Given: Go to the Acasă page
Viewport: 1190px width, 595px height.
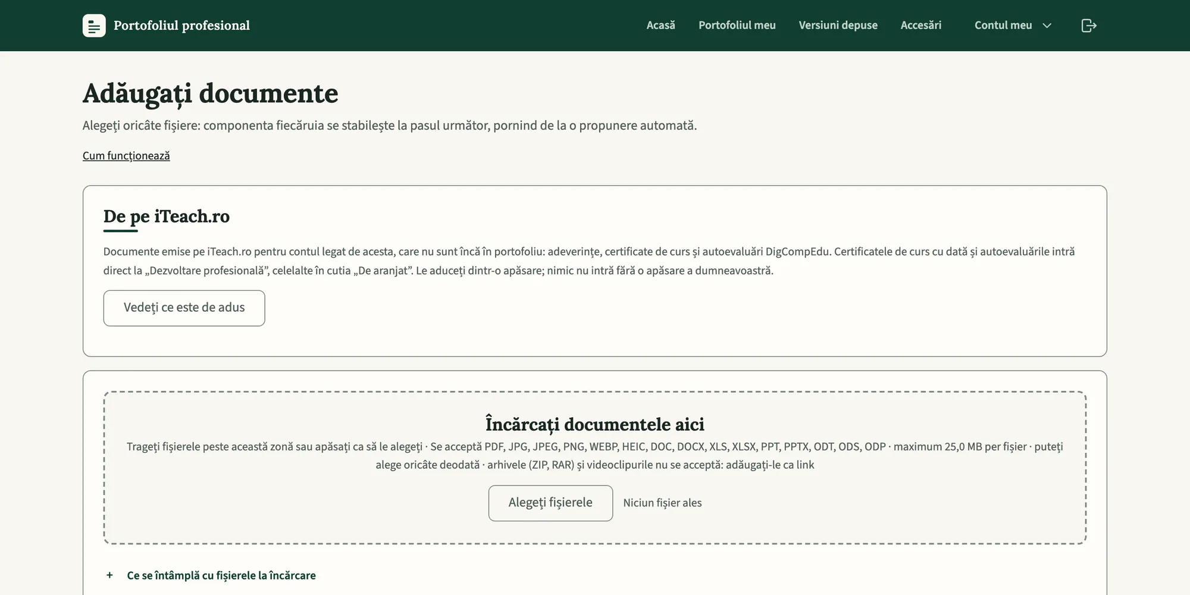Looking at the screenshot, I should tap(660, 26).
